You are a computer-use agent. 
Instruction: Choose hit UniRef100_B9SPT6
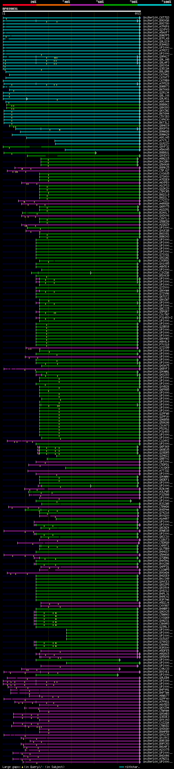(156, 129)
